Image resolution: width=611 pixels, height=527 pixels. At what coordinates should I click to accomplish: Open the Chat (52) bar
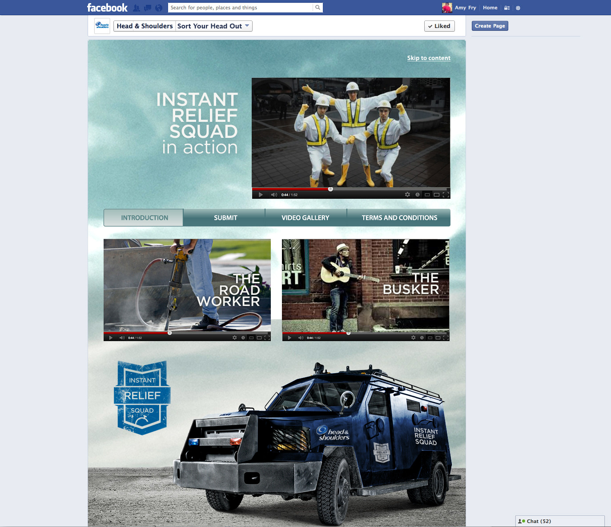pos(560,521)
